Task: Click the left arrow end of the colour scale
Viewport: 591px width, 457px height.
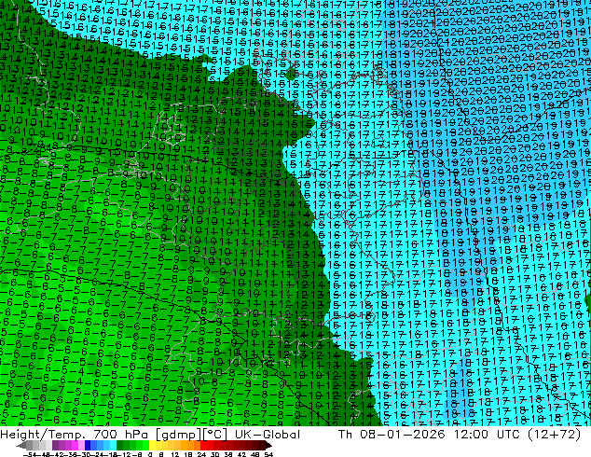Action: click(21, 445)
